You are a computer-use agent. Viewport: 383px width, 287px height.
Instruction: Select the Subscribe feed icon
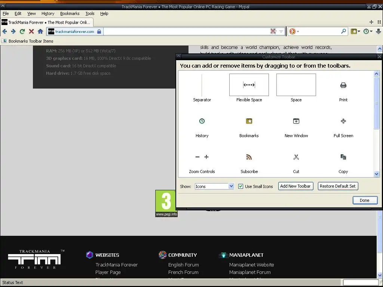tap(249, 157)
